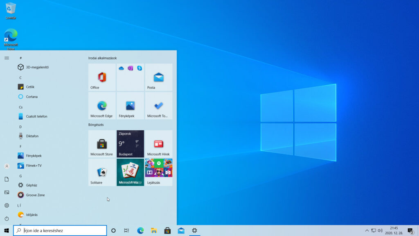Screen dimensions: 419x236
Task: Click the Windows Start button
Action: [x=7, y=230]
